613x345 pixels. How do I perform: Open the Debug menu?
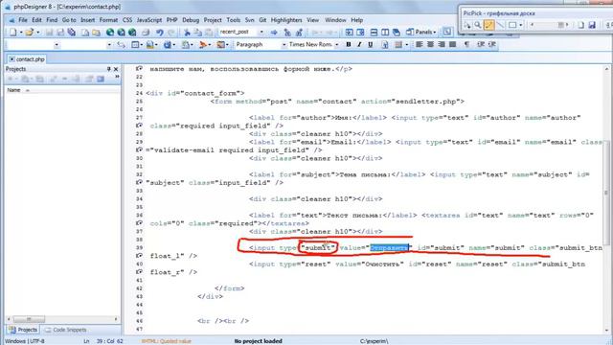click(191, 20)
